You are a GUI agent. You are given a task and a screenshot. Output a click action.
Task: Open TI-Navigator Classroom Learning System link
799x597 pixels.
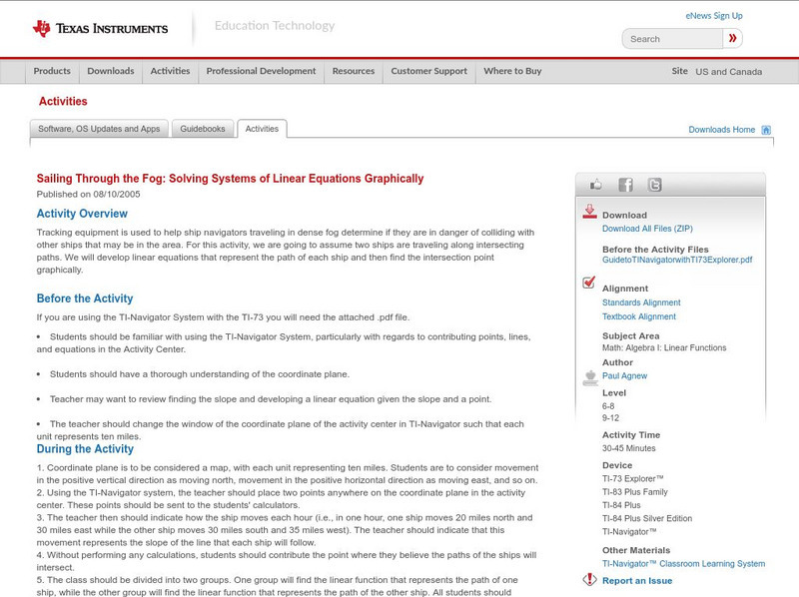683,564
